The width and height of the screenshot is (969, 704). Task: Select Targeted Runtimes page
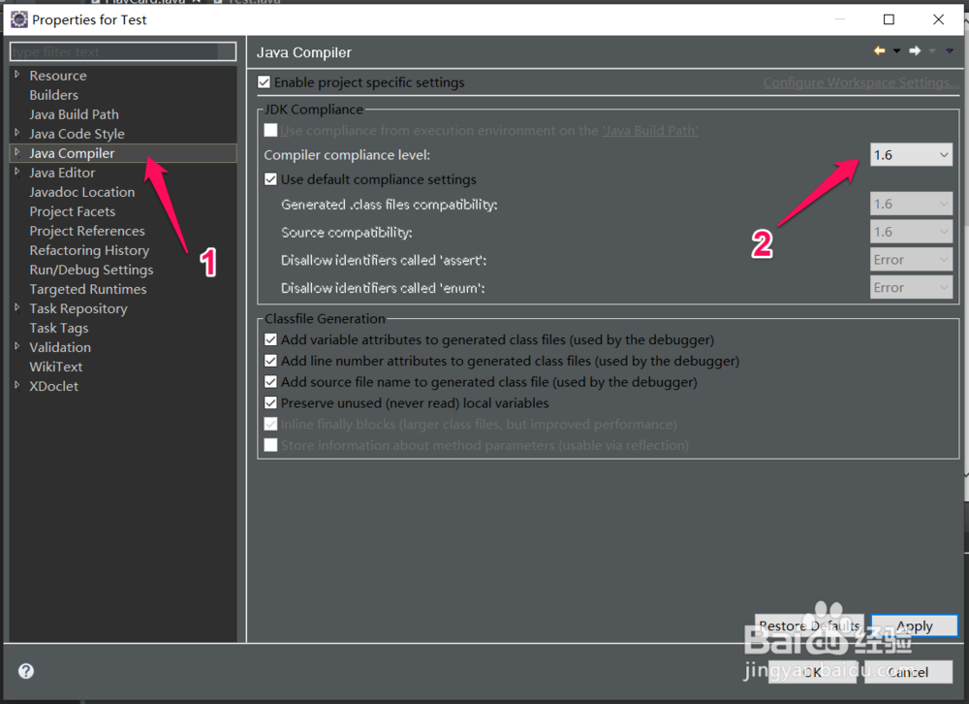pos(88,290)
